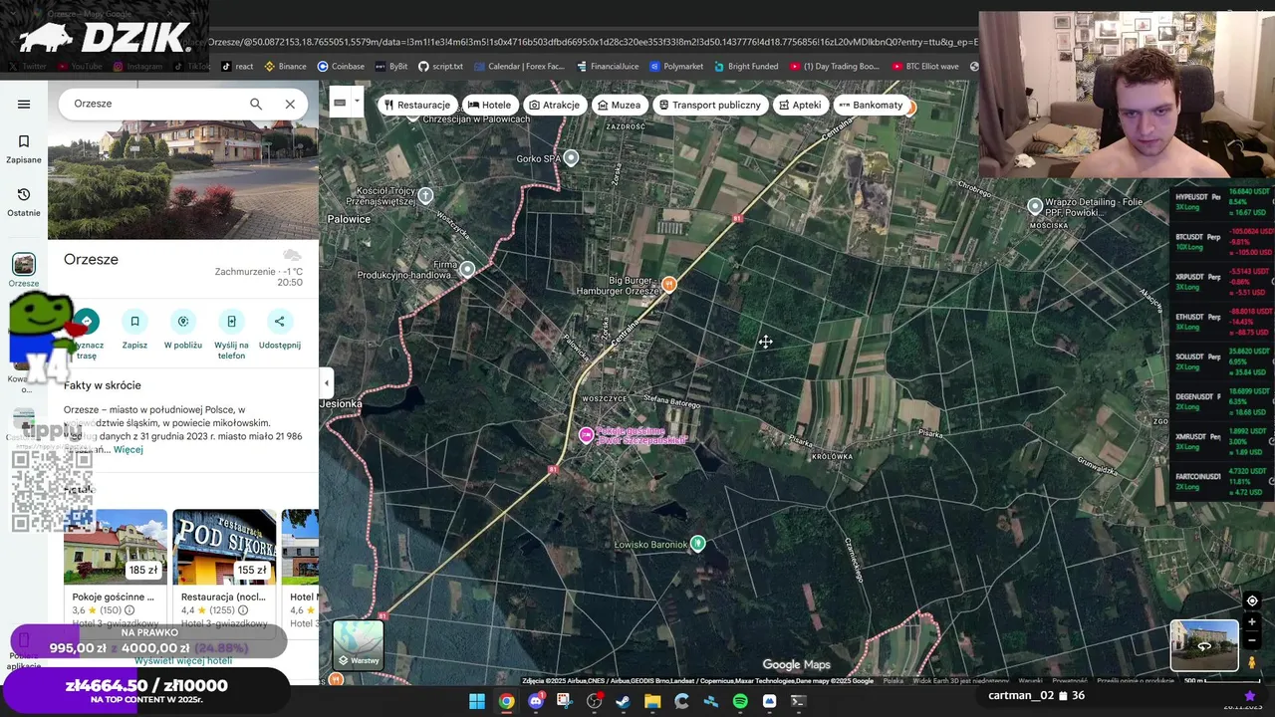Click the Palowice map label
Image resolution: width=1275 pixels, height=717 pixels.
pyautogui.click(x=349, y=219)
